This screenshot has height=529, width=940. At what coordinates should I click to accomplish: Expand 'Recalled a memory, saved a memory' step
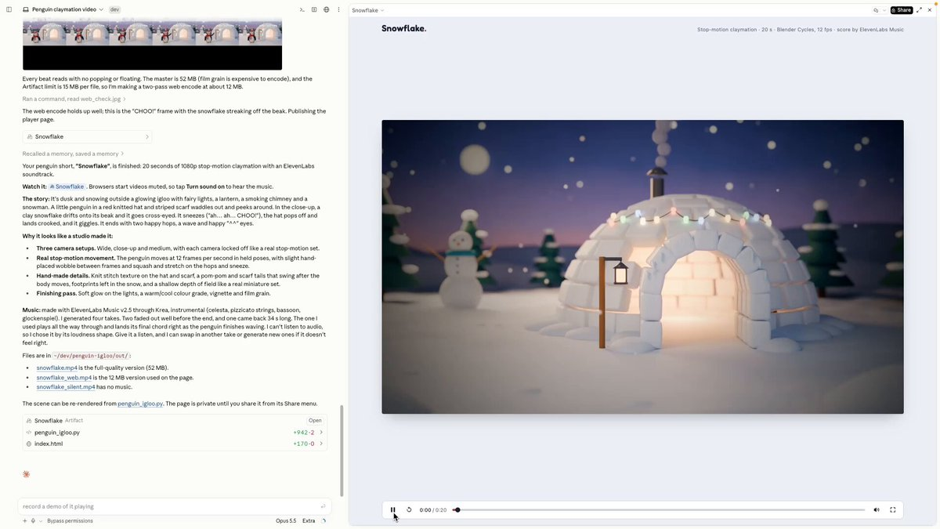(x=73, y=154)
